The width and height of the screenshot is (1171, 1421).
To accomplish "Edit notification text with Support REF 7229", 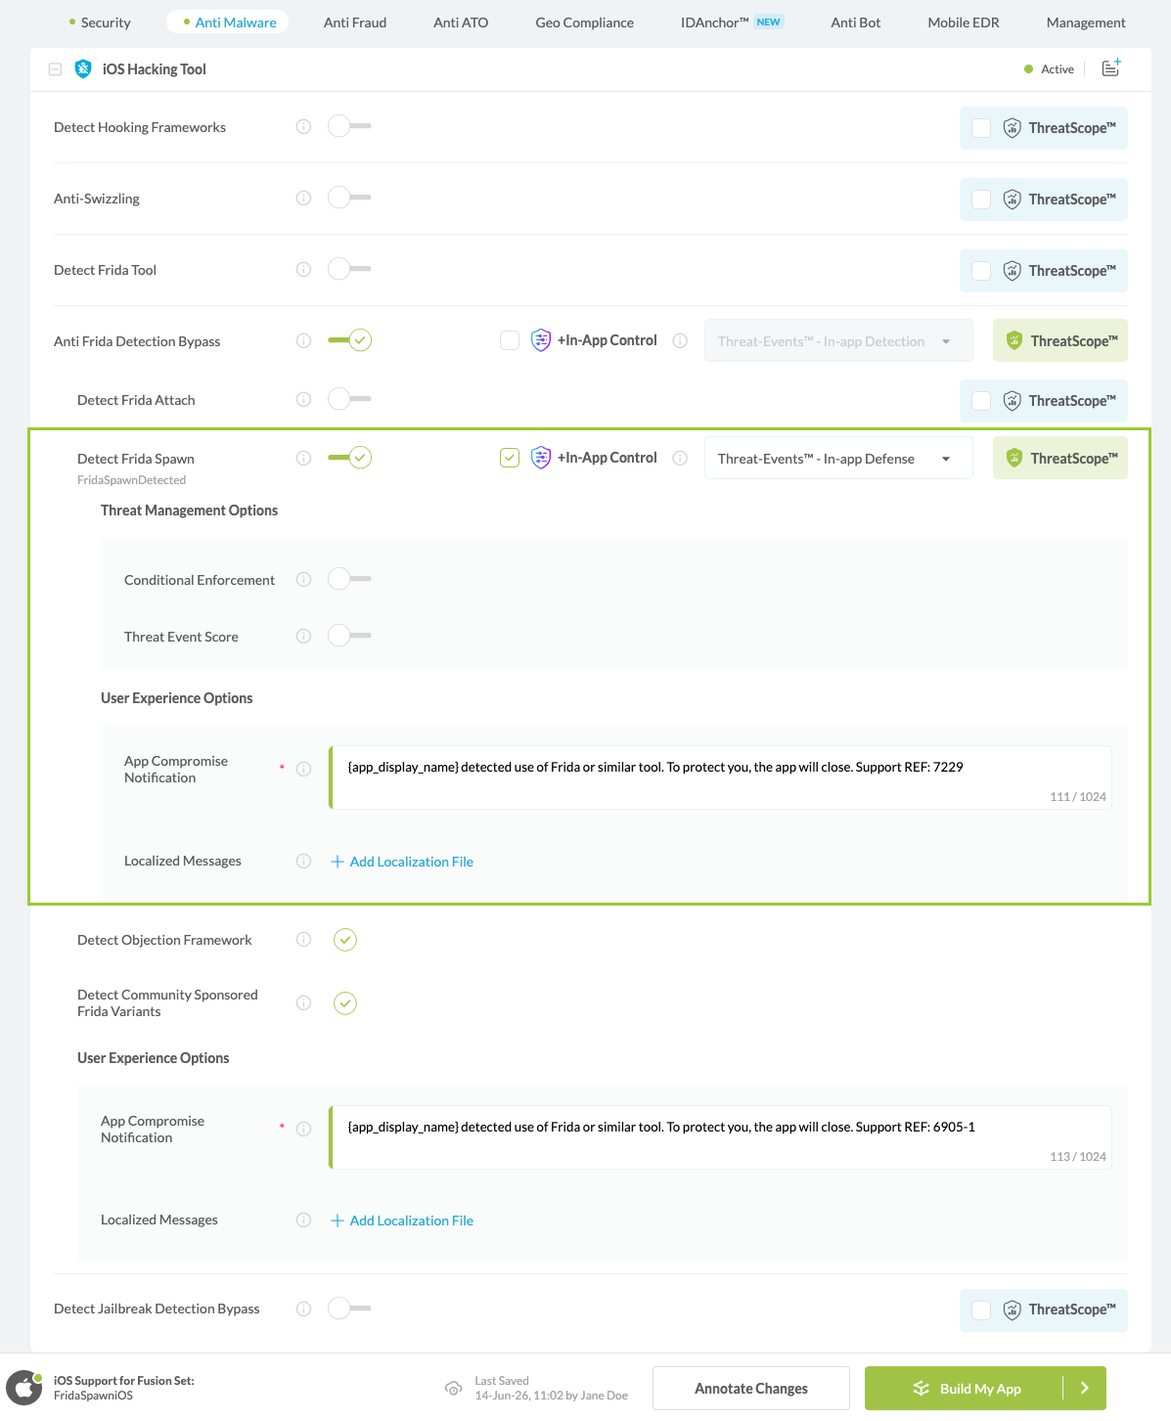I will (x=720, y=777).
